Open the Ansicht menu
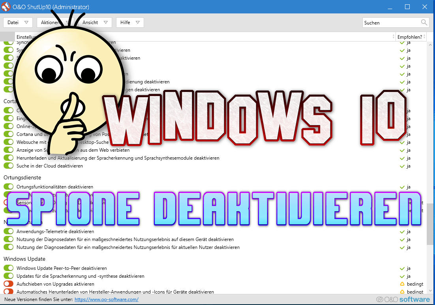This screenshot has width=435, height=305. [x=95, y=23]
